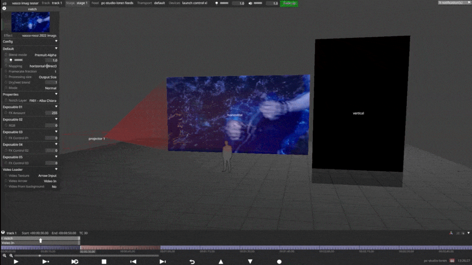Open the Transport default menu
This screenshot has width=472, height=265.
(x=151, y=3)
